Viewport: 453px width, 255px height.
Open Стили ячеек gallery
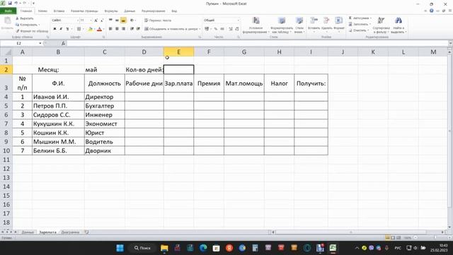(299, 25)
